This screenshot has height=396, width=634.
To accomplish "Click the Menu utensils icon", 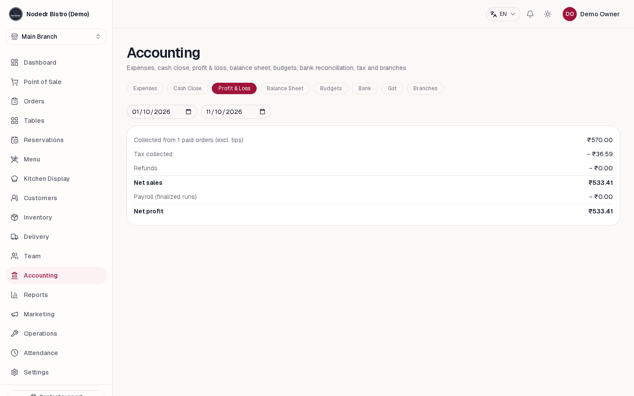I will tap(15, 159).
